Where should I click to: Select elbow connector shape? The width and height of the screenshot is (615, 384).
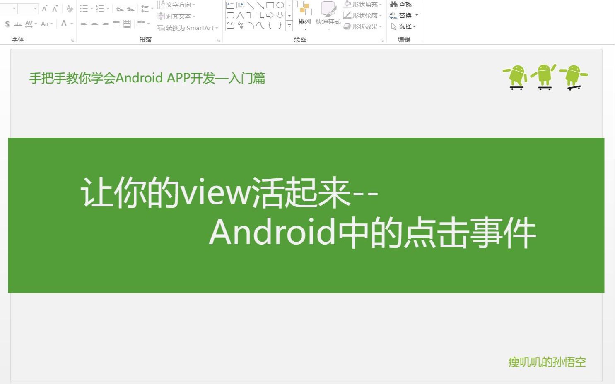coord(250,15)
